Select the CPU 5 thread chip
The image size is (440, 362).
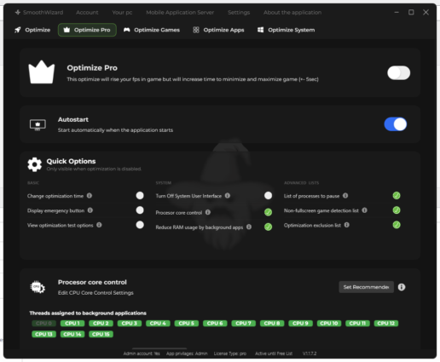(187, 324)
